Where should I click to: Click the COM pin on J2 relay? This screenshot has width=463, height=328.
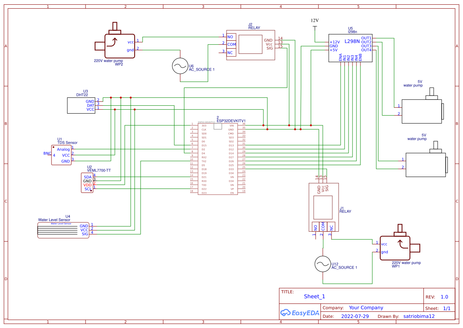[231, 45]
